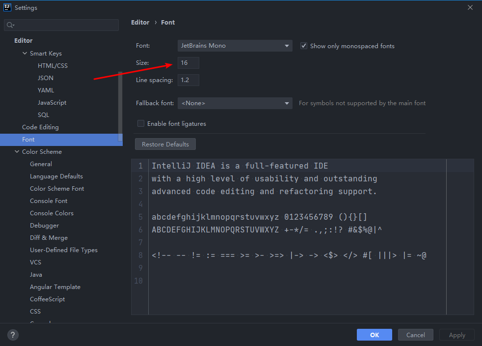This screenshot has height=346, width=482.
Task: Enable font ligatures checkbox
Action: tap(141, 124)
